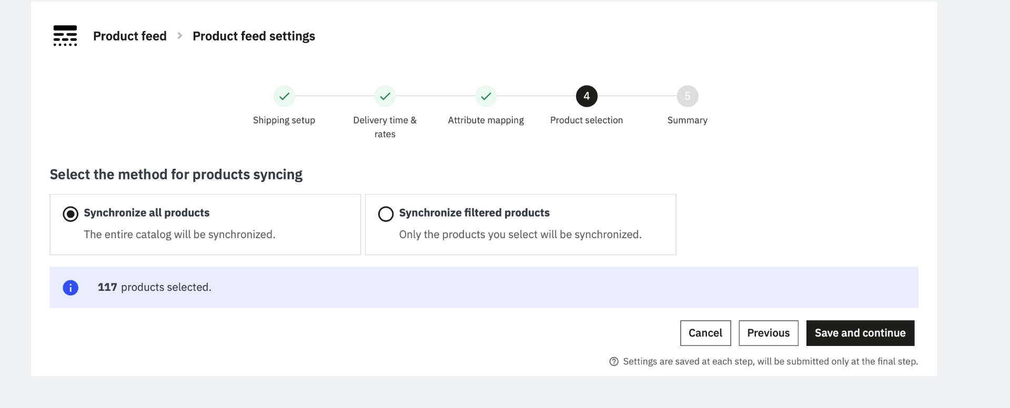Click the Attribute mapping checkmark step icon

(486, 96)
